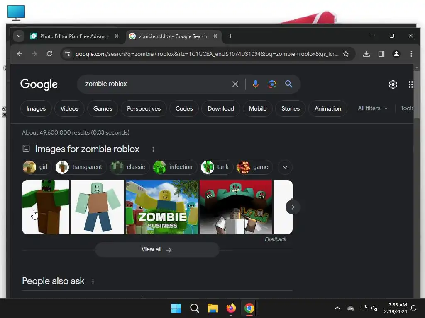Go back to the previous page
This screenshot has width=425, height=318.
20,54
